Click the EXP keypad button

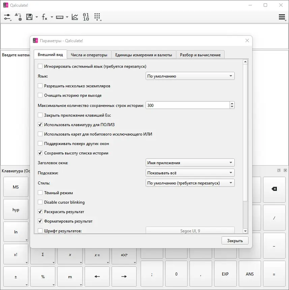(x=225, y=274)
